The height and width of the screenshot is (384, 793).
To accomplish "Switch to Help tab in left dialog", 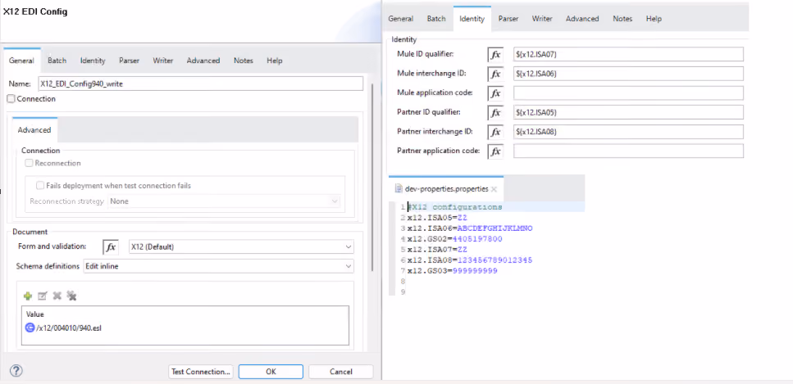I will (x=275, y=61).
